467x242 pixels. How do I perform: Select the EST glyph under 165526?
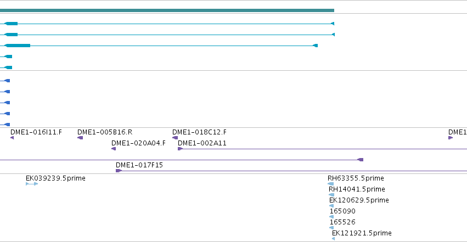tap(331, 228)
